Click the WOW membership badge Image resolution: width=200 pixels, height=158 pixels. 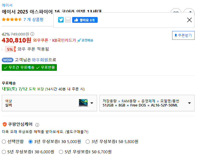click(x=8, y=60)
